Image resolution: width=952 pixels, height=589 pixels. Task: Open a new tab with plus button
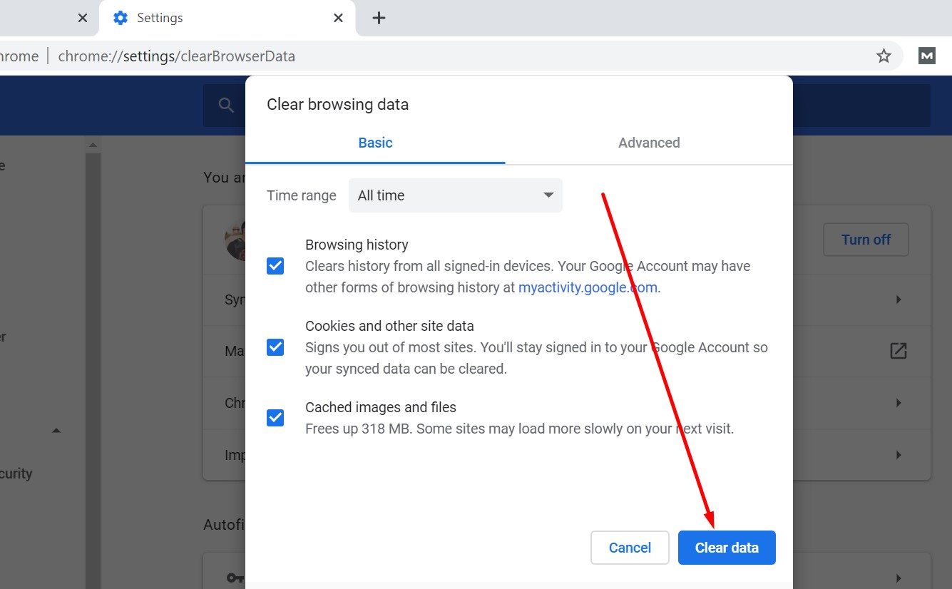click(x=379, y=18)
